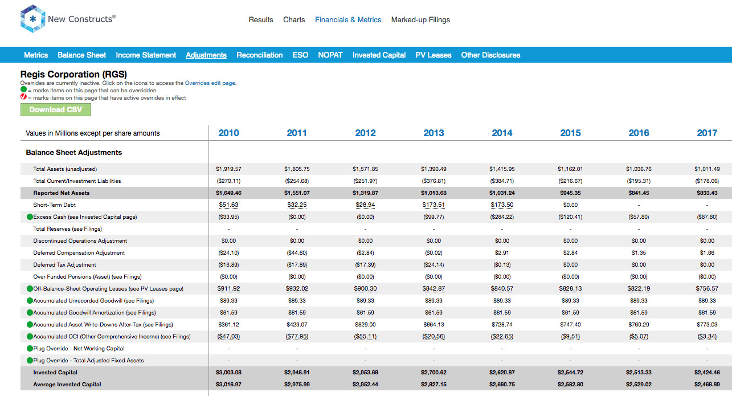Viewport: 732px width, 396px height.
Task: Click the New Constructs hexagon logo
Action: (x=33, y=19)
